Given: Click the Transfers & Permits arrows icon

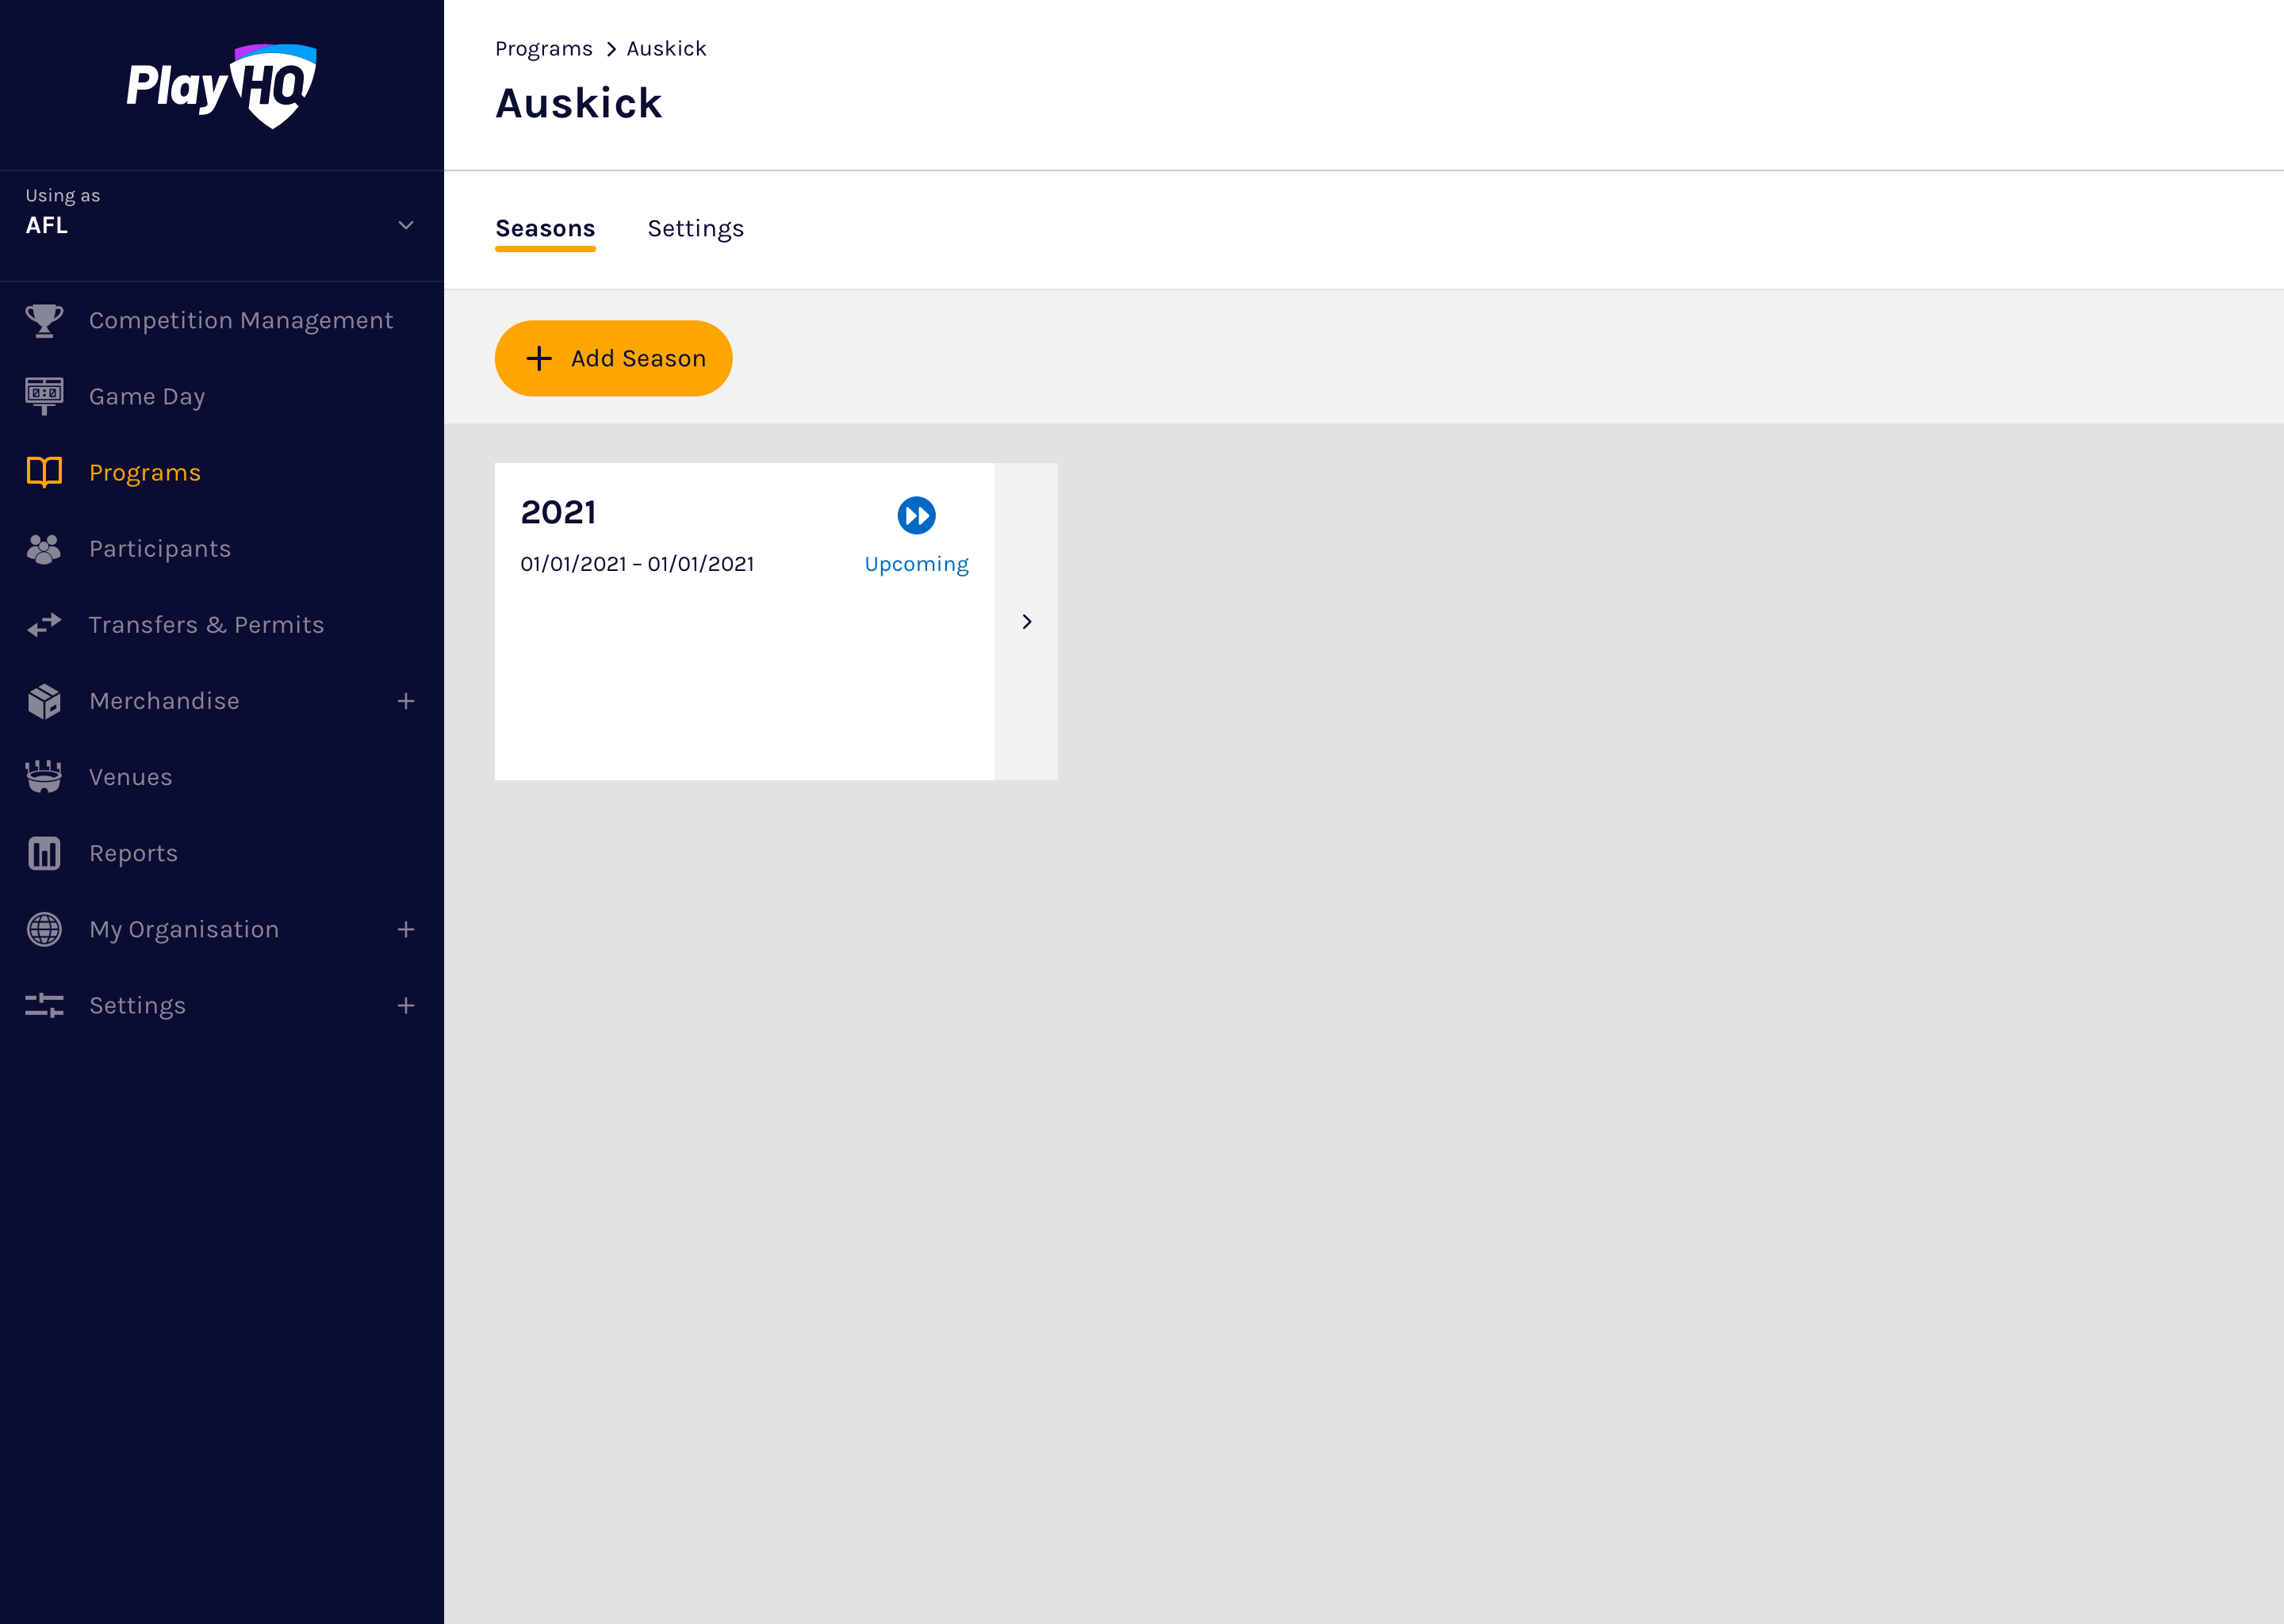Looking at the screenshot, I should point(44,625).
